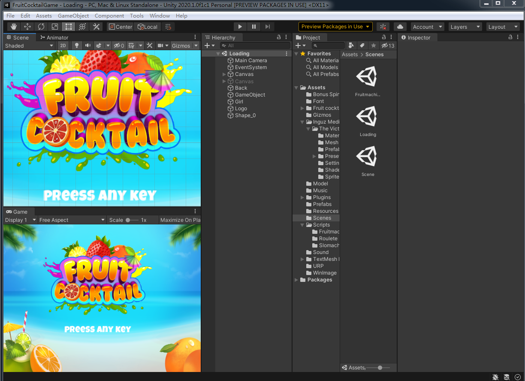Switch to the Animator tab
Screen dimensions: 525x381
[x=54, y=38]
